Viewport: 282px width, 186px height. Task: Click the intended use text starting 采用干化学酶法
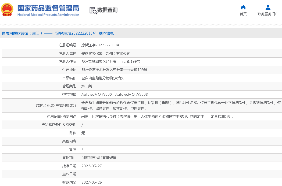tap(158, 116)
